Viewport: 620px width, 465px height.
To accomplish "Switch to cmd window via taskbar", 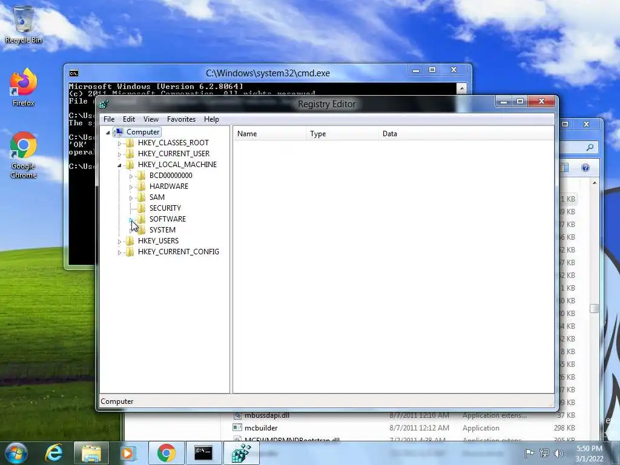I will pyautogui.click(x=203, y=453).
